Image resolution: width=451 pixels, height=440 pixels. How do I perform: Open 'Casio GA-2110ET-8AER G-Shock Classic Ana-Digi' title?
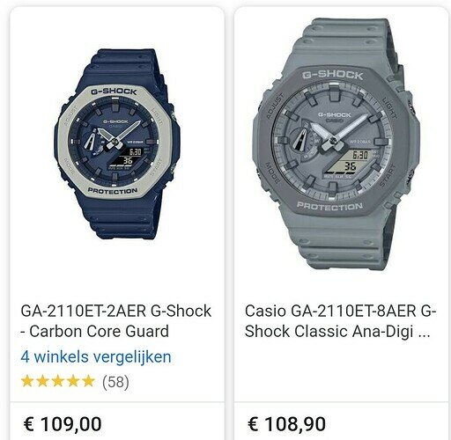[341, 321]
